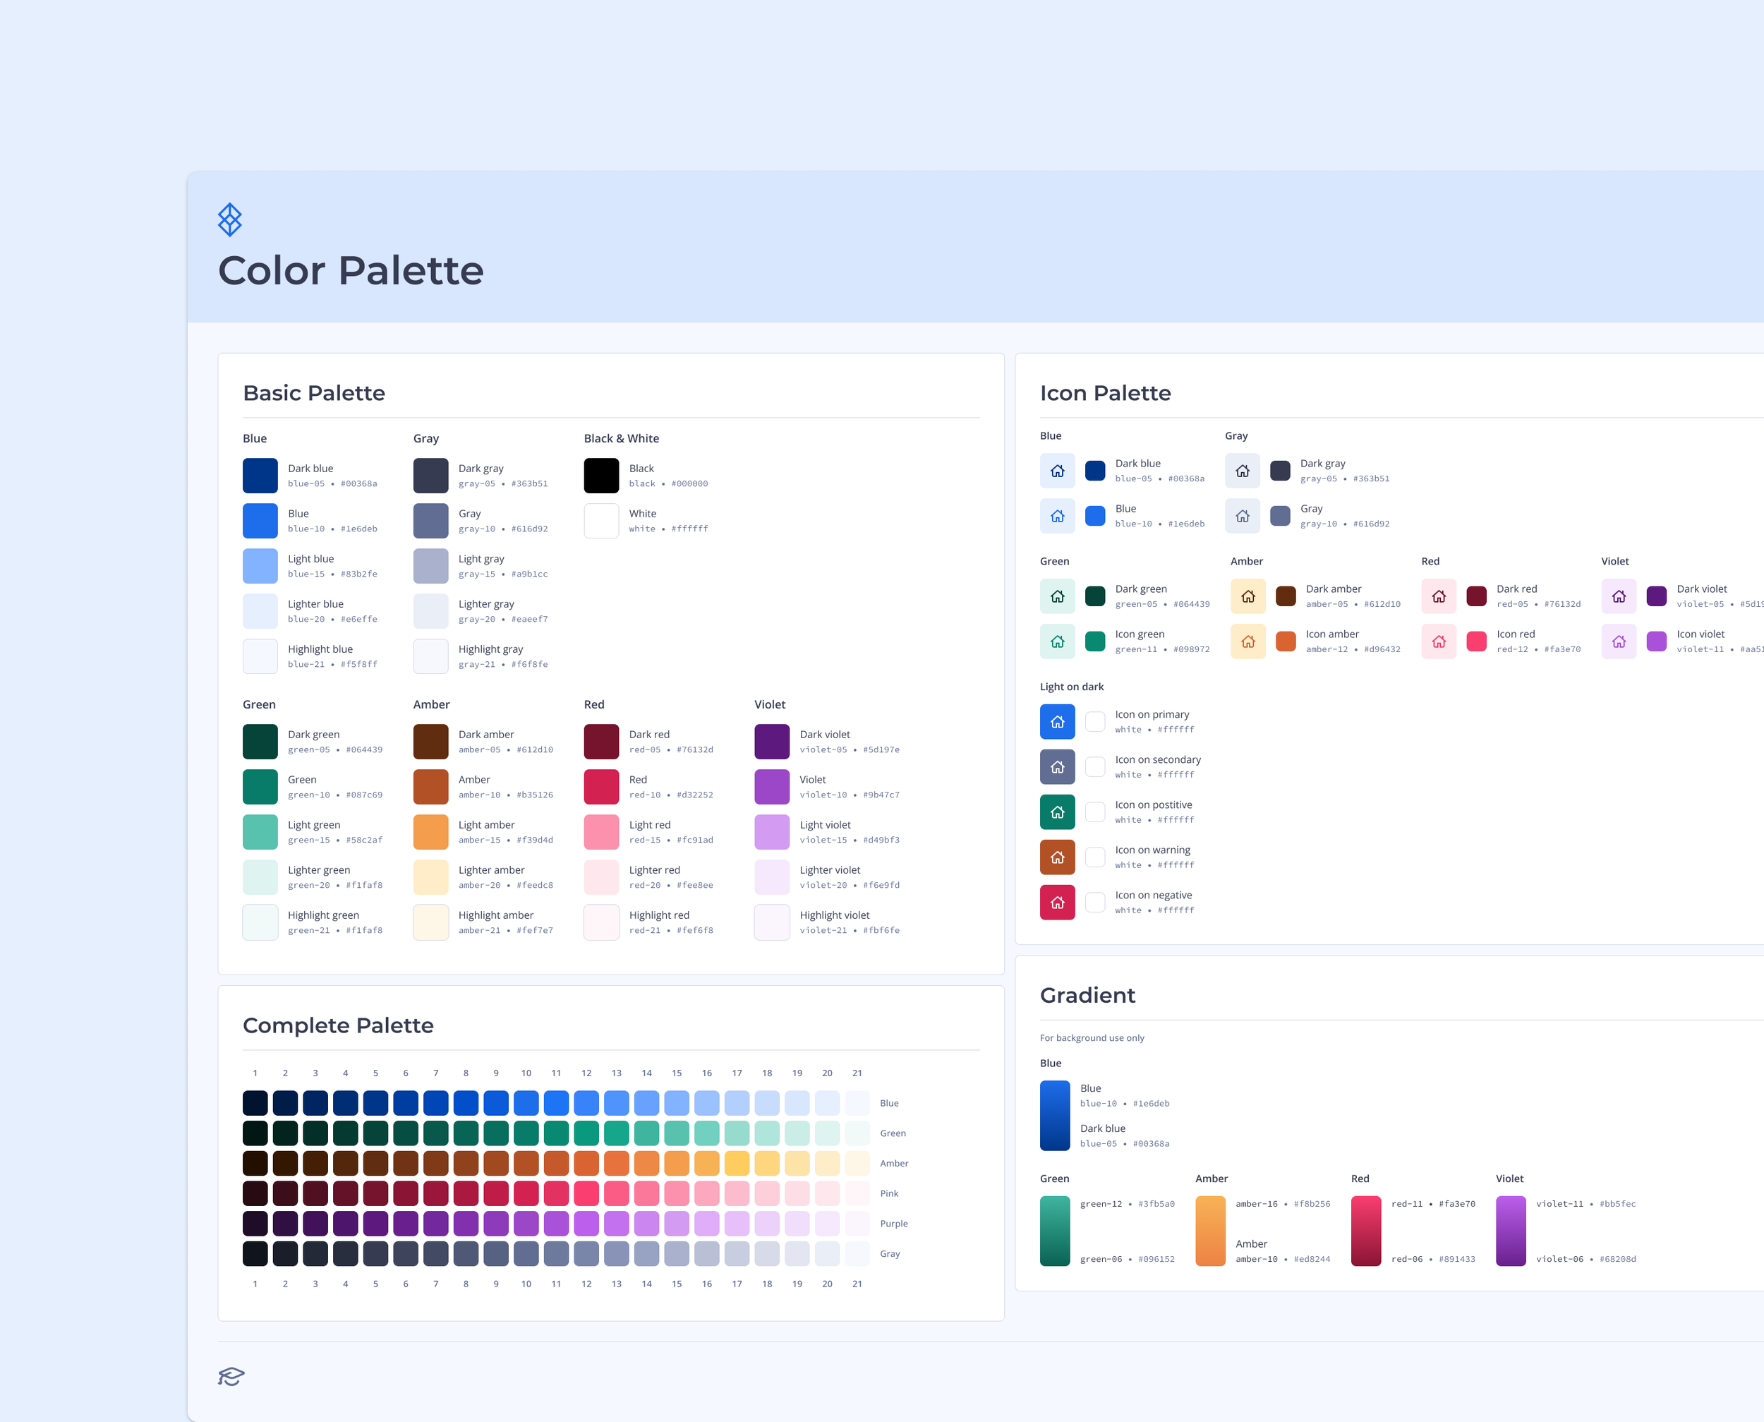Click the Red gradient swatch
The width and height of the screenshot is (1764, 1422).
click(1366, 1231)
